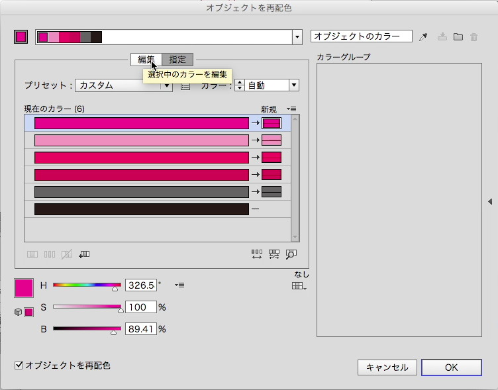Click the S saturation slider

point(87,307)
